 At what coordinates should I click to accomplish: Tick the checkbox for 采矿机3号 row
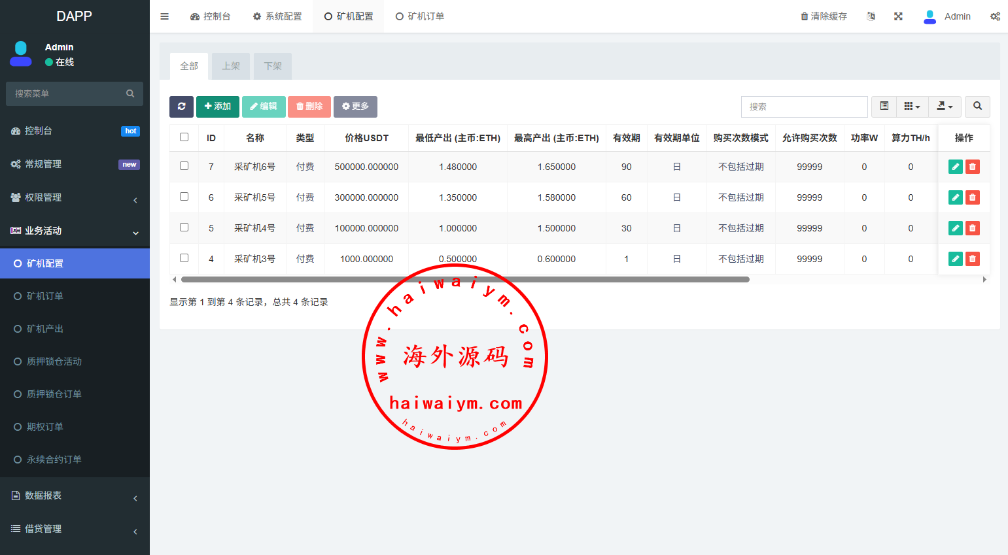[x=184, y=258]
